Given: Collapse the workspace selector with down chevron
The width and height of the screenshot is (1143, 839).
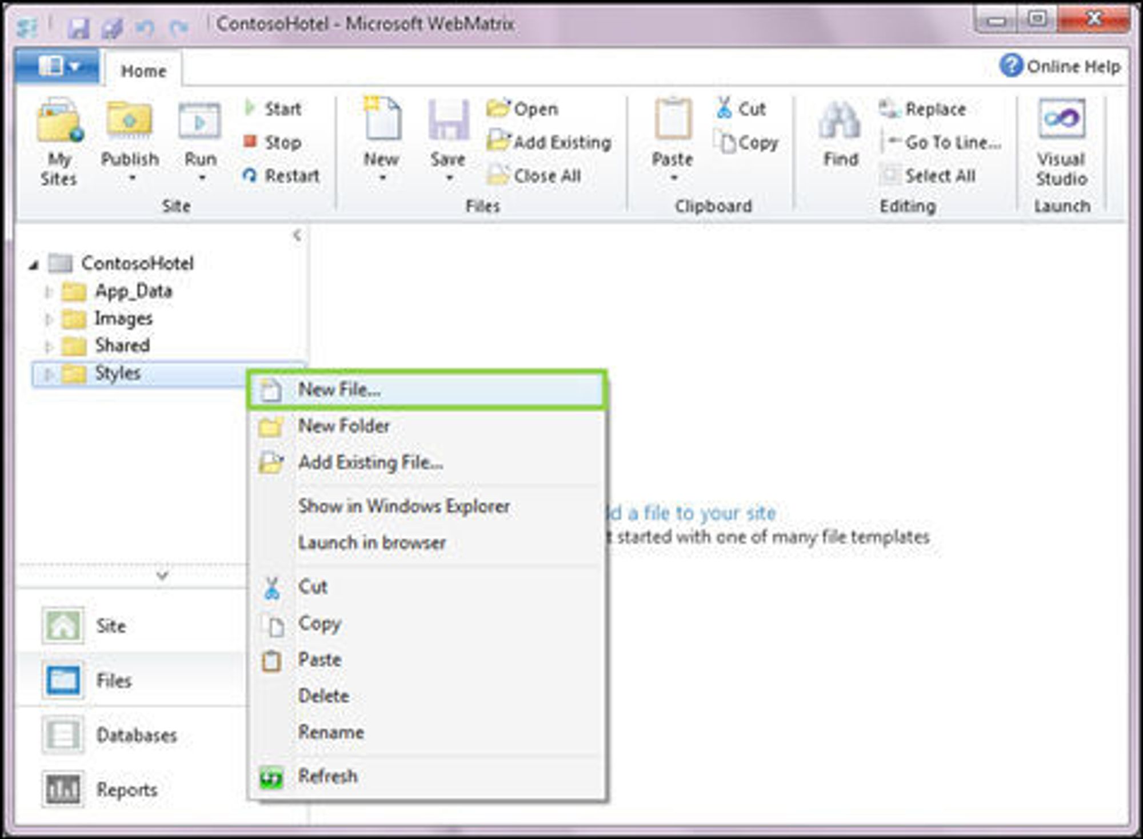Looking at the screenshot, I should pyautogui.click(x=162, y=575).
